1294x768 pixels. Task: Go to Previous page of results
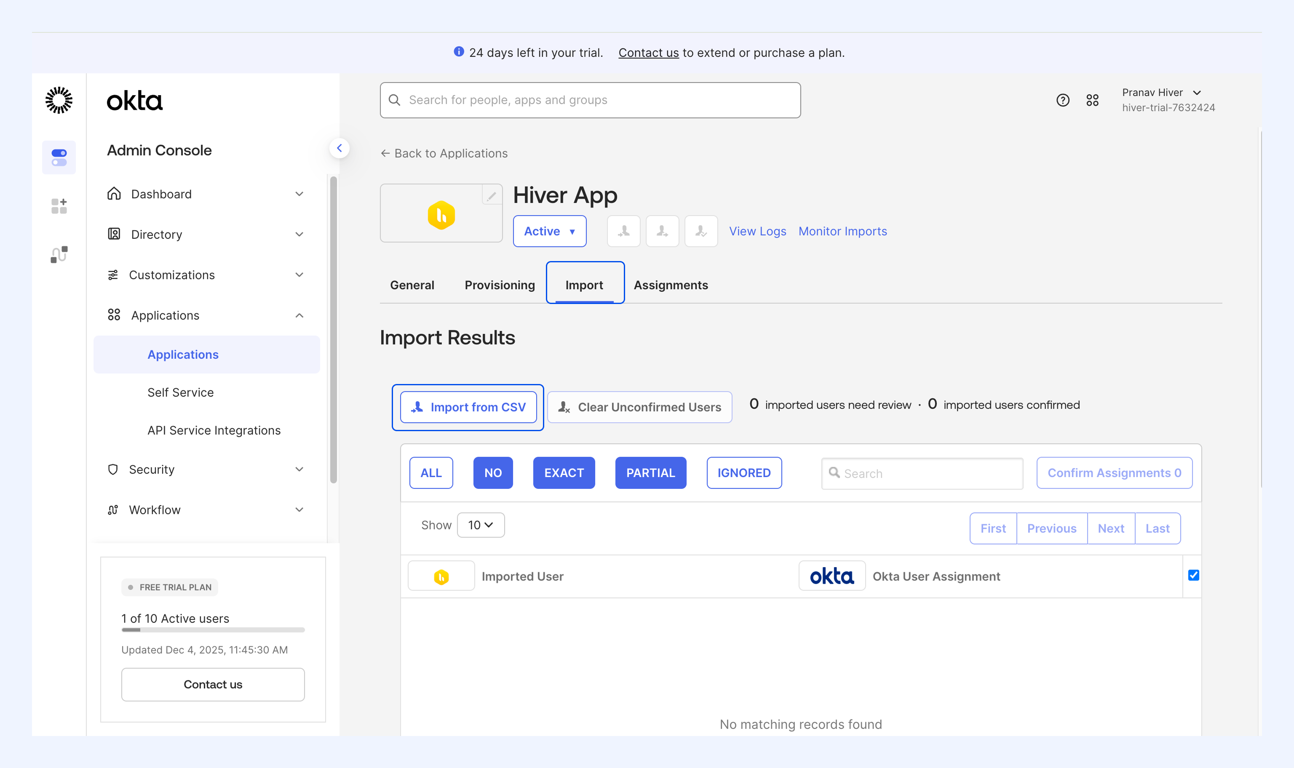pyautogui.click(x=1052, y=528)
